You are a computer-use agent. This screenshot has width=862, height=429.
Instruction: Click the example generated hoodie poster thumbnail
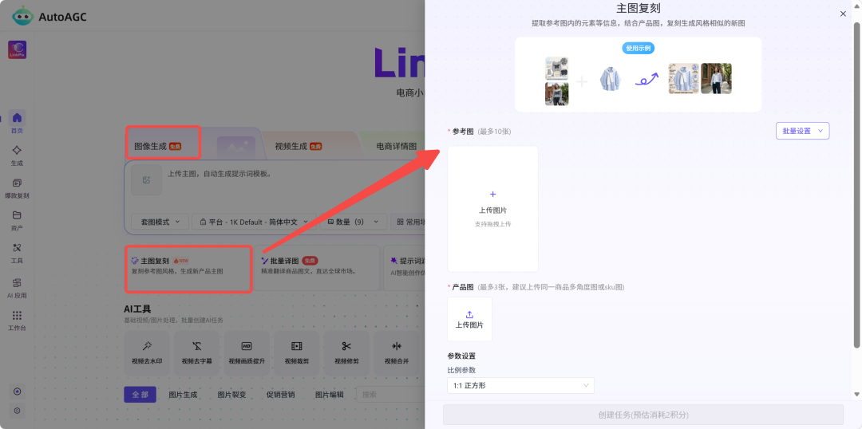[x=684, y=79]
